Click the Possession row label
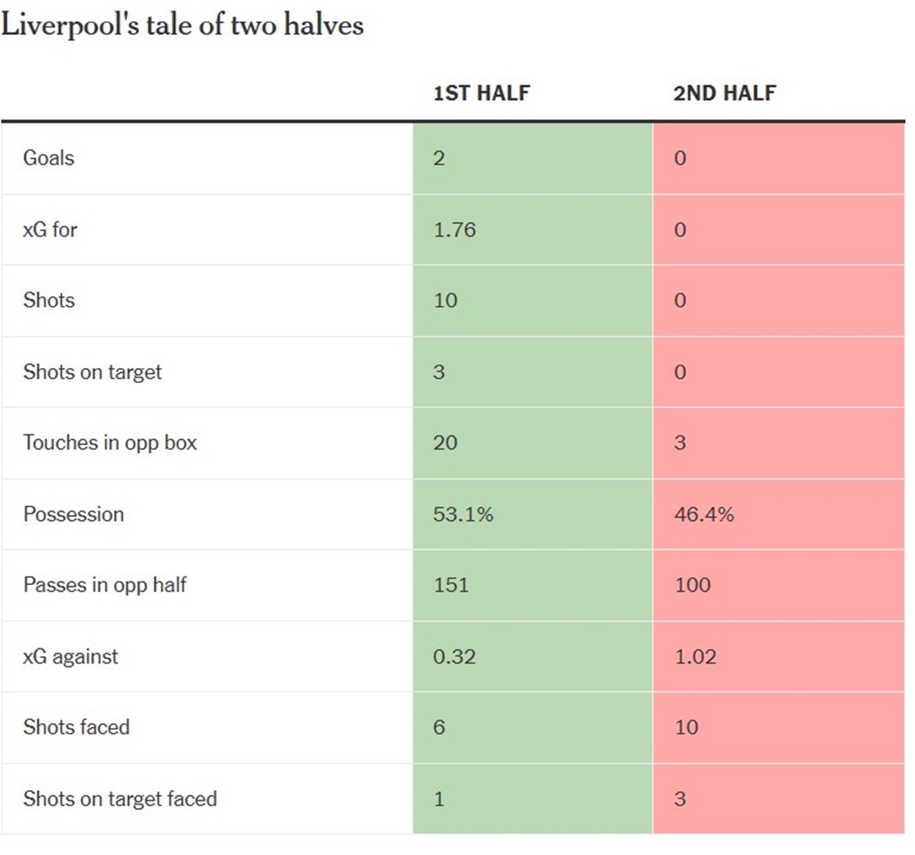 tap(73, 514)
